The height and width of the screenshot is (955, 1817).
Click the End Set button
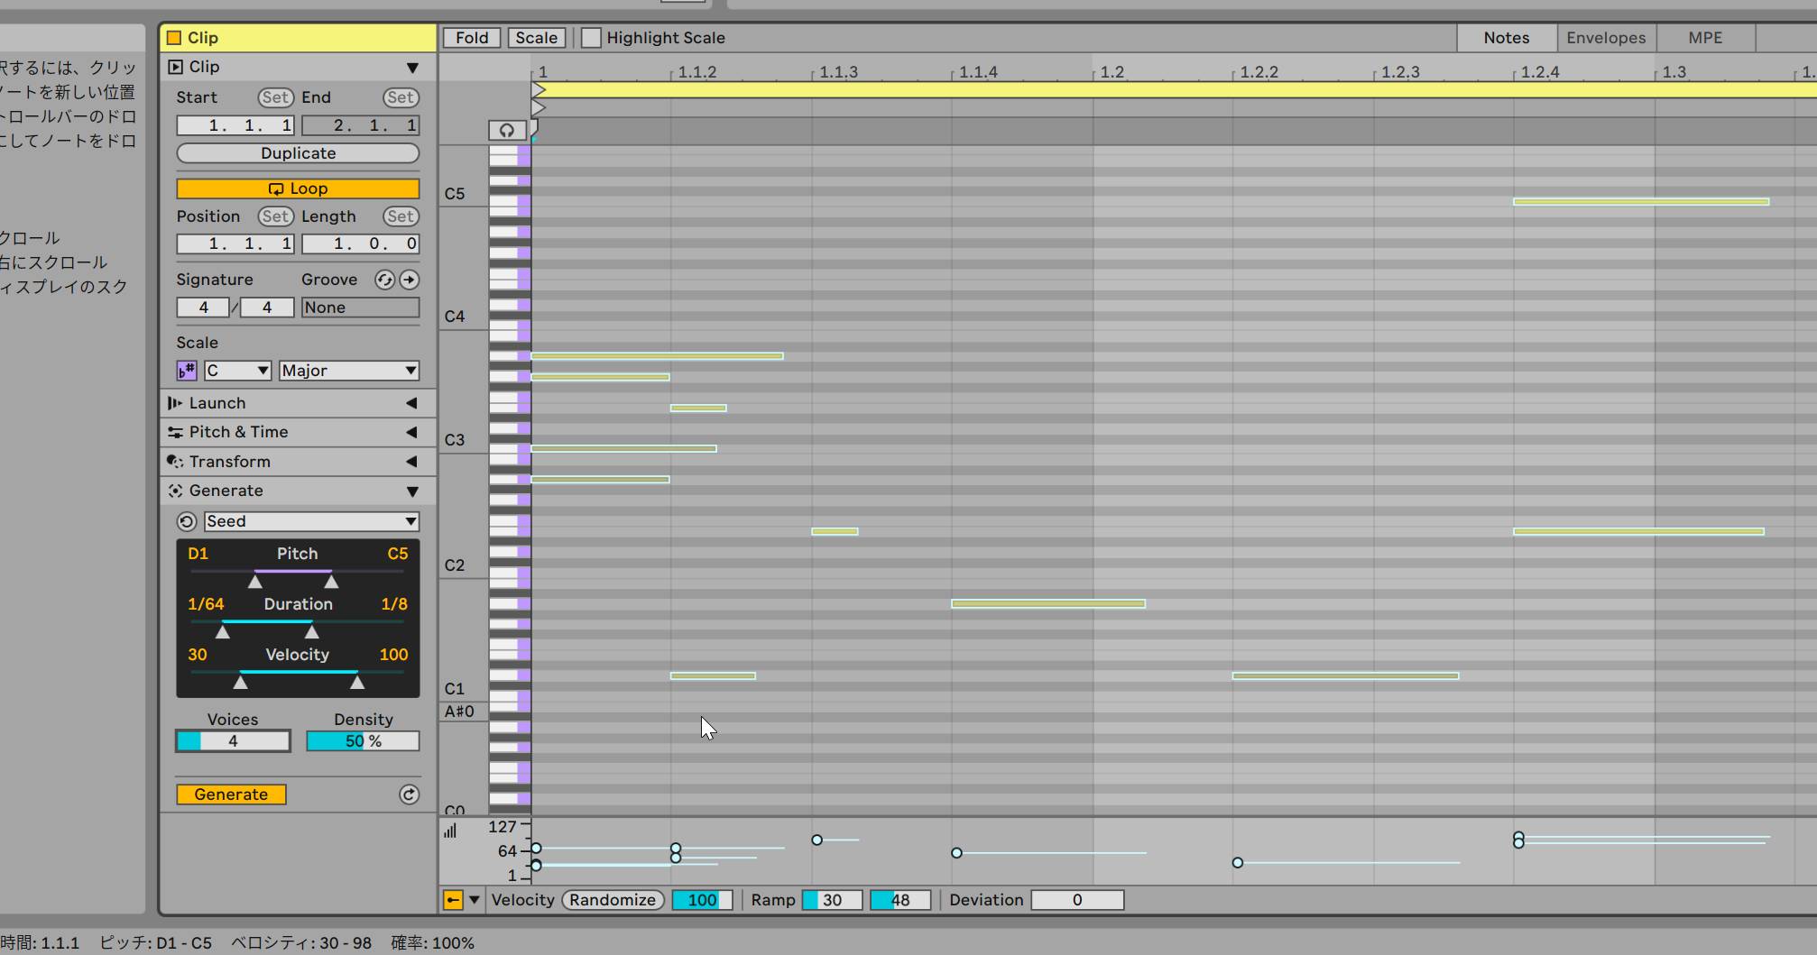click(x=401, y=97)
